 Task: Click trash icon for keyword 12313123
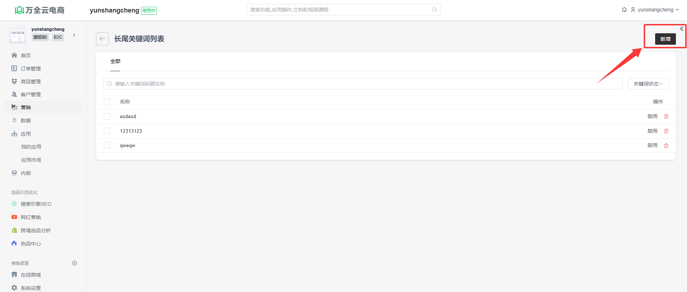(666, 131)
